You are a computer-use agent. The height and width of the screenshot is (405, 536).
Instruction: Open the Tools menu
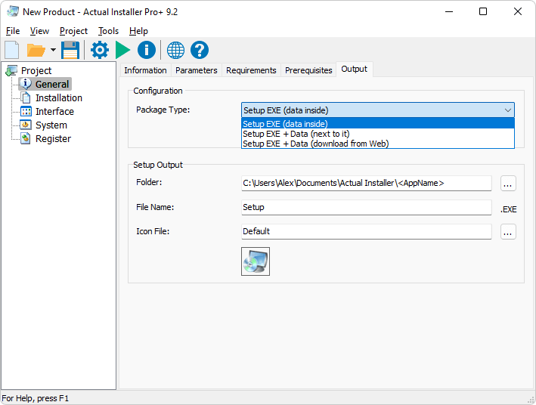[108, 31]
